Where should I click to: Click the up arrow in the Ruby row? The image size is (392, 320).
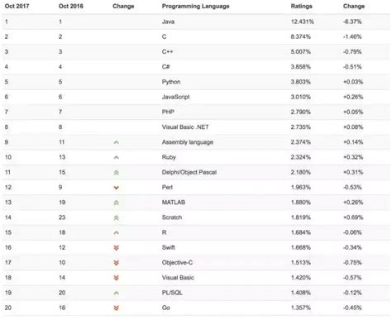[117, 157]
